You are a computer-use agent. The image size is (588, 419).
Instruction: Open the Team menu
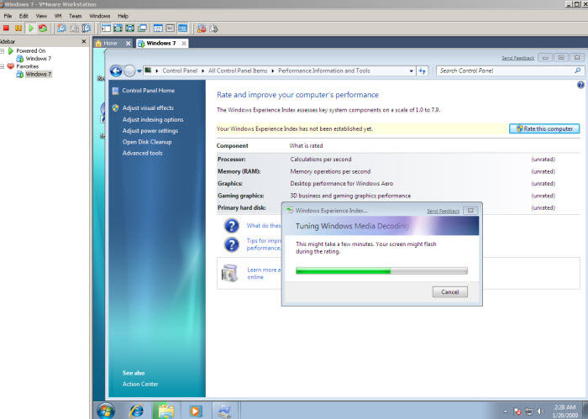click(75, 16)
